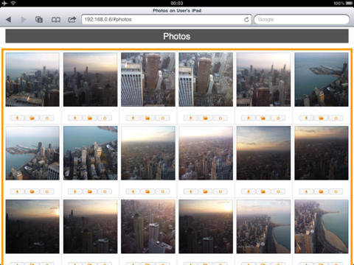
Task: Open the fourth photo in the third row
Action: (206, 227)
